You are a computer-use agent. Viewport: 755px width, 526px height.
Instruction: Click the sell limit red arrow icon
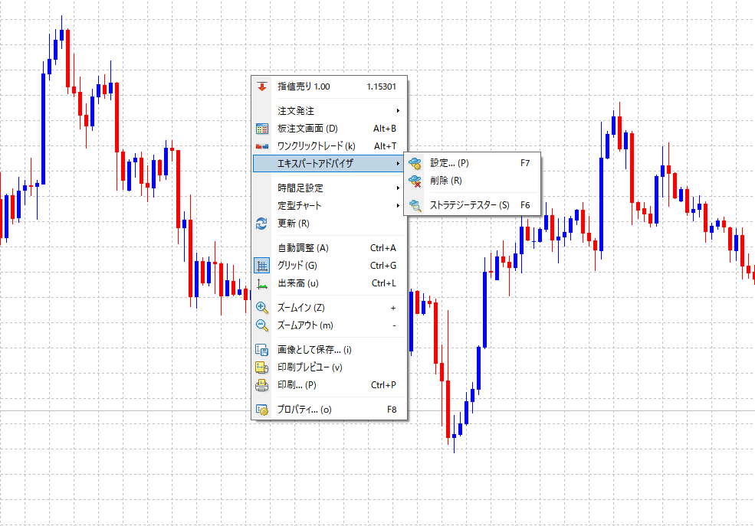(x=262, y=87)
